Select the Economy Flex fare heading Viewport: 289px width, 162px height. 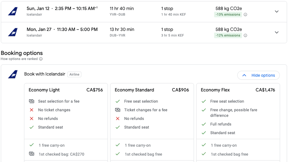pos(215,90)
